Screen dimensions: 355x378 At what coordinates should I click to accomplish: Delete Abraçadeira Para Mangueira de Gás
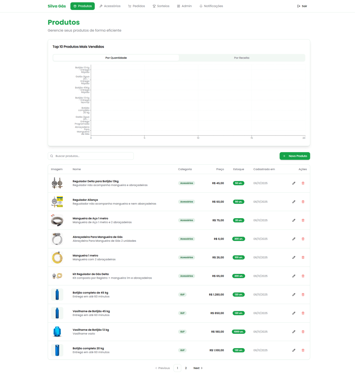(x=303, y=238)
